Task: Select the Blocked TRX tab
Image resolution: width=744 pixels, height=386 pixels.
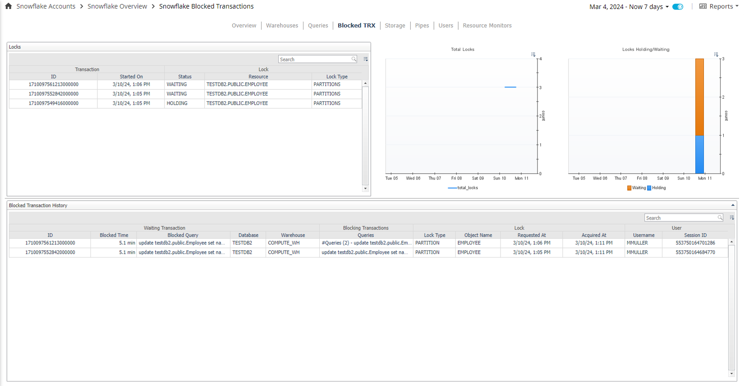Action: pos(356,26)
